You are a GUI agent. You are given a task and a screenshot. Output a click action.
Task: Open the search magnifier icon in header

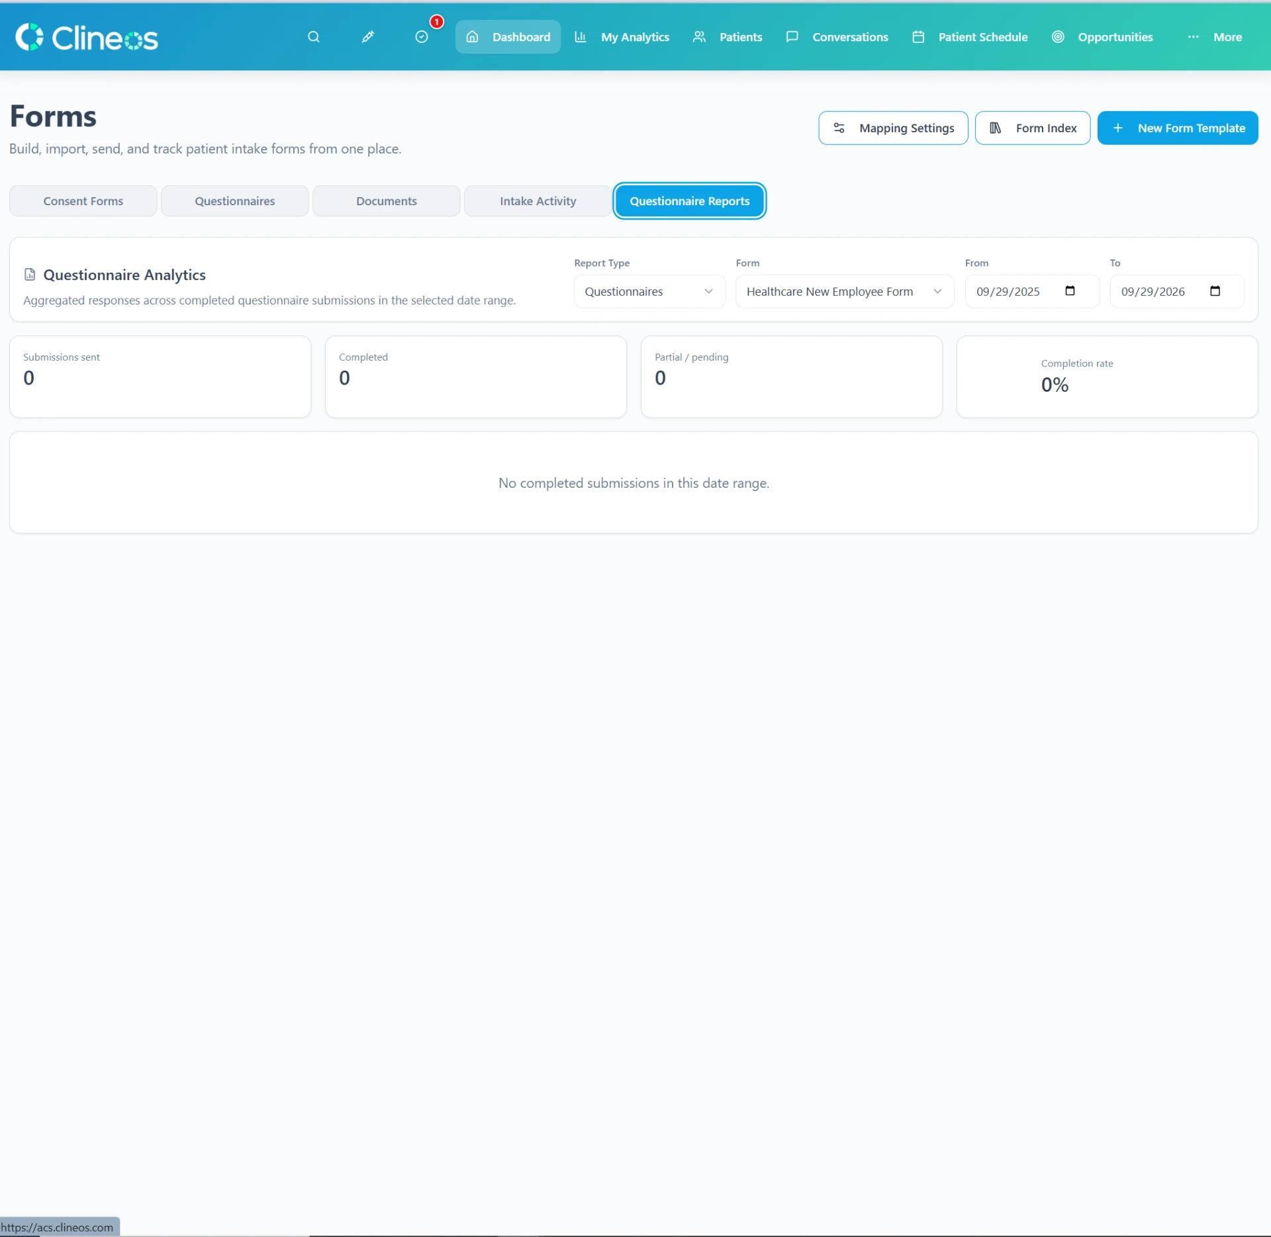pos(314,37)
